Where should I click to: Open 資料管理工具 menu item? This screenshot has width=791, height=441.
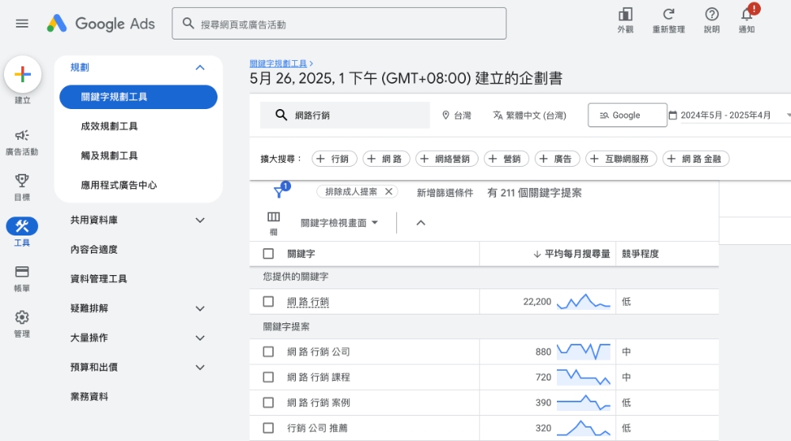[x=98, y=279]
